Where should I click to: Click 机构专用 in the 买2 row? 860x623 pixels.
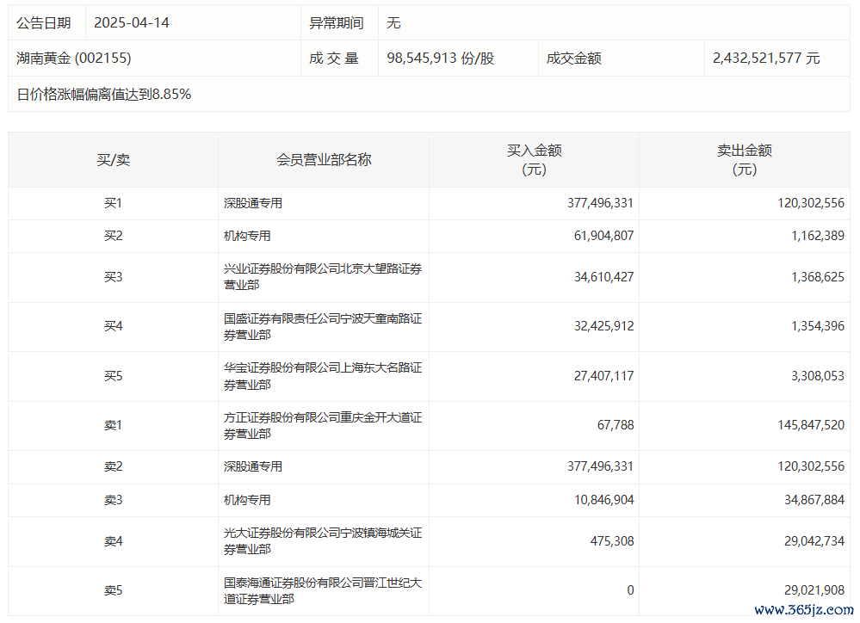(247, 237)
